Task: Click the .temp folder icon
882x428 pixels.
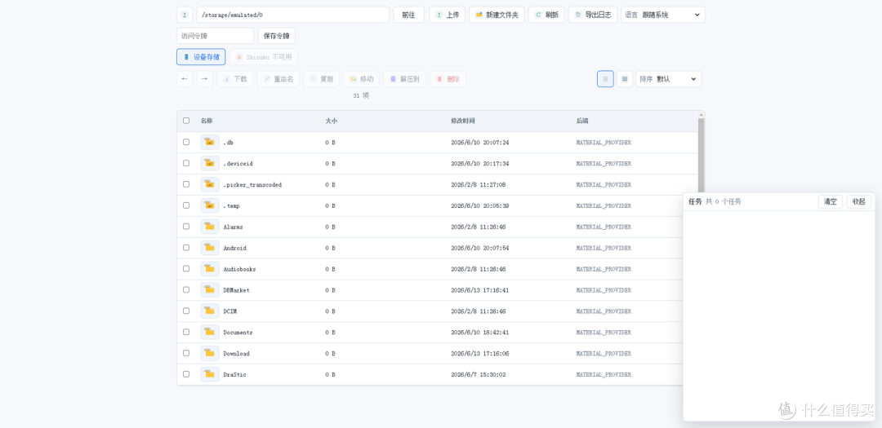Action: 210,205
